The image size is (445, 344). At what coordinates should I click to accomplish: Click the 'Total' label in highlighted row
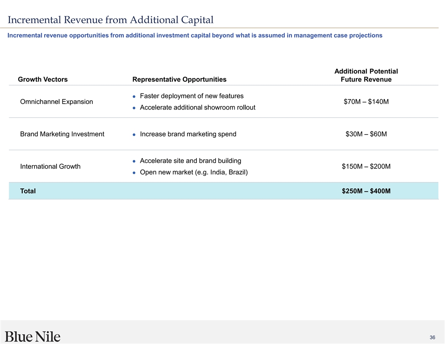28,191
